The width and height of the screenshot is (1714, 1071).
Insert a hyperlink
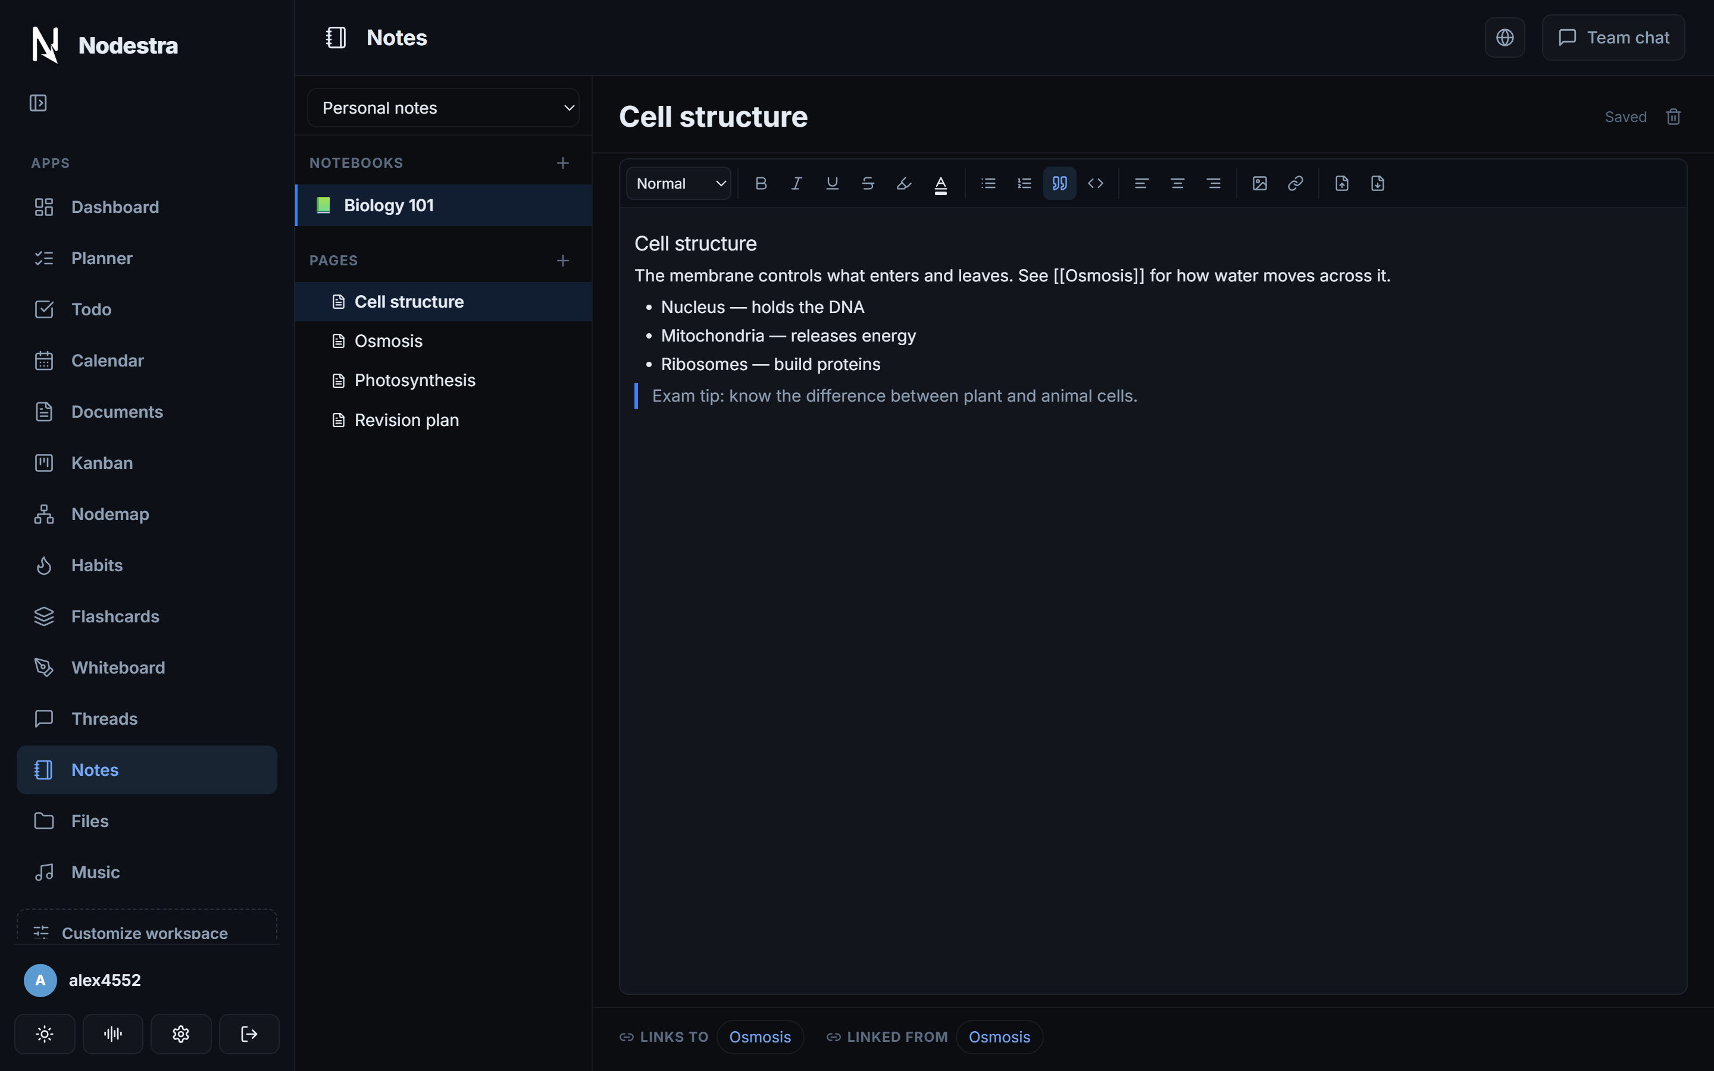(1296, 183)
